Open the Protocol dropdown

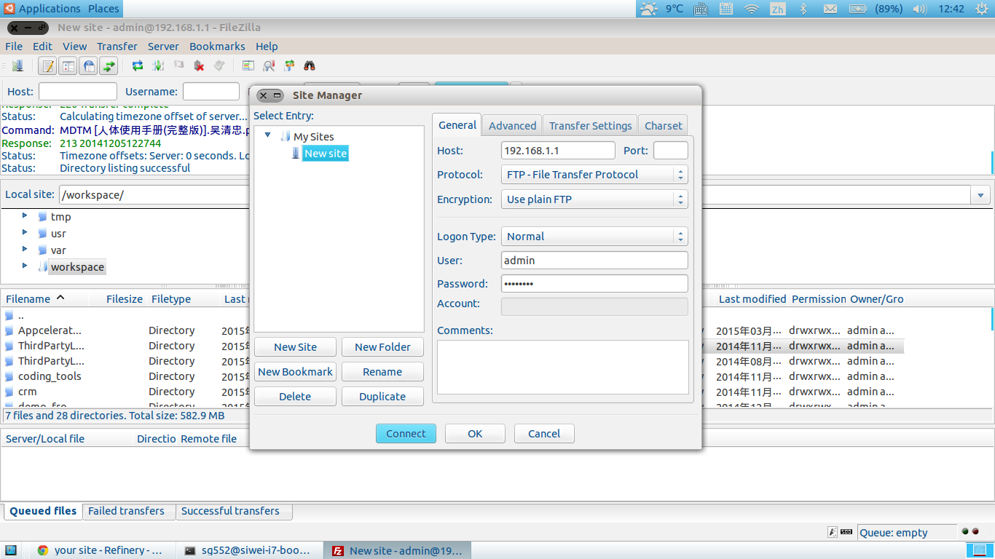pyautogui.click(x=594, y=175)
